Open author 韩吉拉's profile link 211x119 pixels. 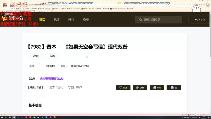tap(51, 66)
